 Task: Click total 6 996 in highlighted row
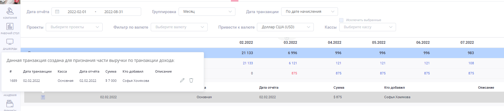click(293, 53)
